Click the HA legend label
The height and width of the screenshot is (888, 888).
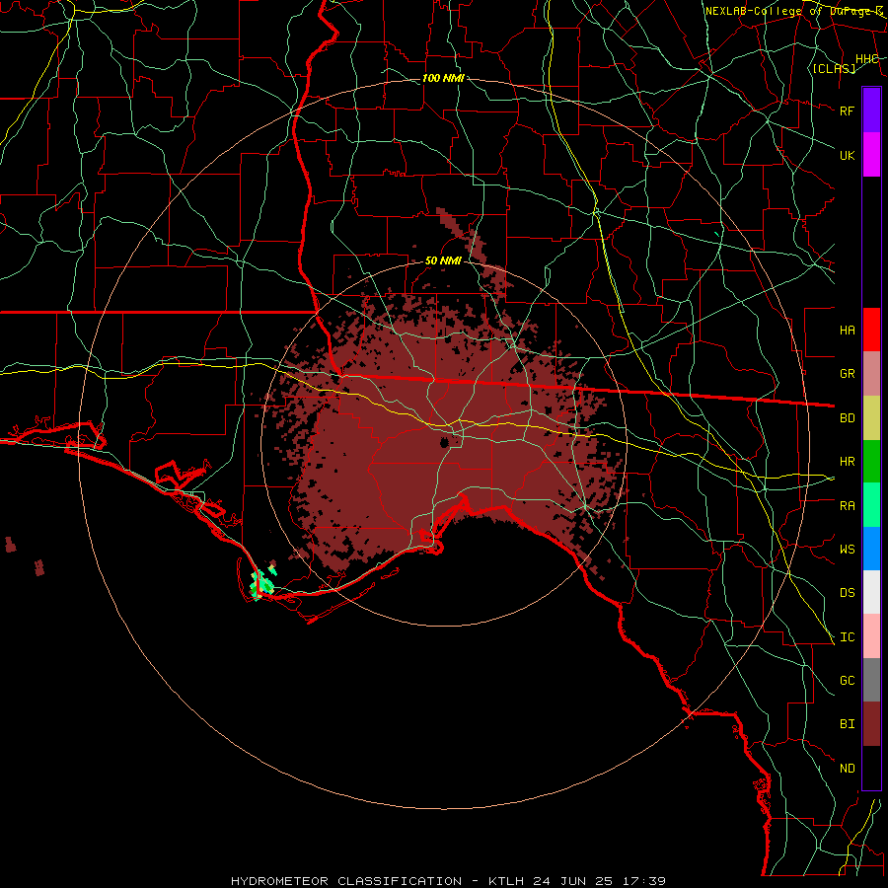pos(848,330)
